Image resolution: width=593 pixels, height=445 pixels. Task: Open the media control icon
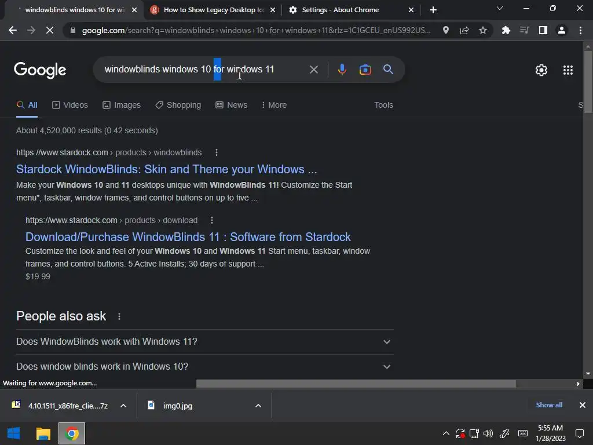524,30
